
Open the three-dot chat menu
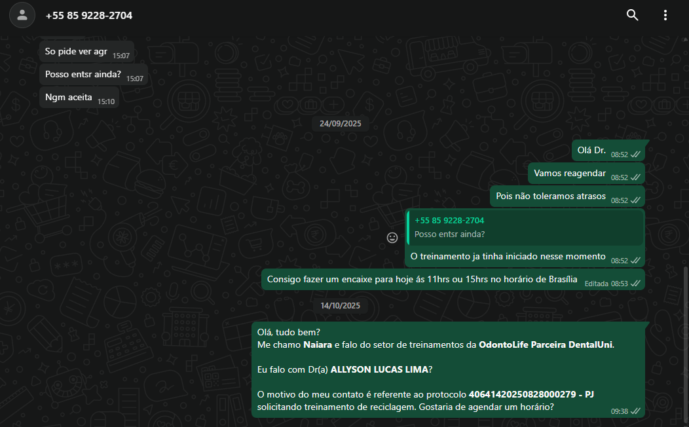tap(665, 15)
